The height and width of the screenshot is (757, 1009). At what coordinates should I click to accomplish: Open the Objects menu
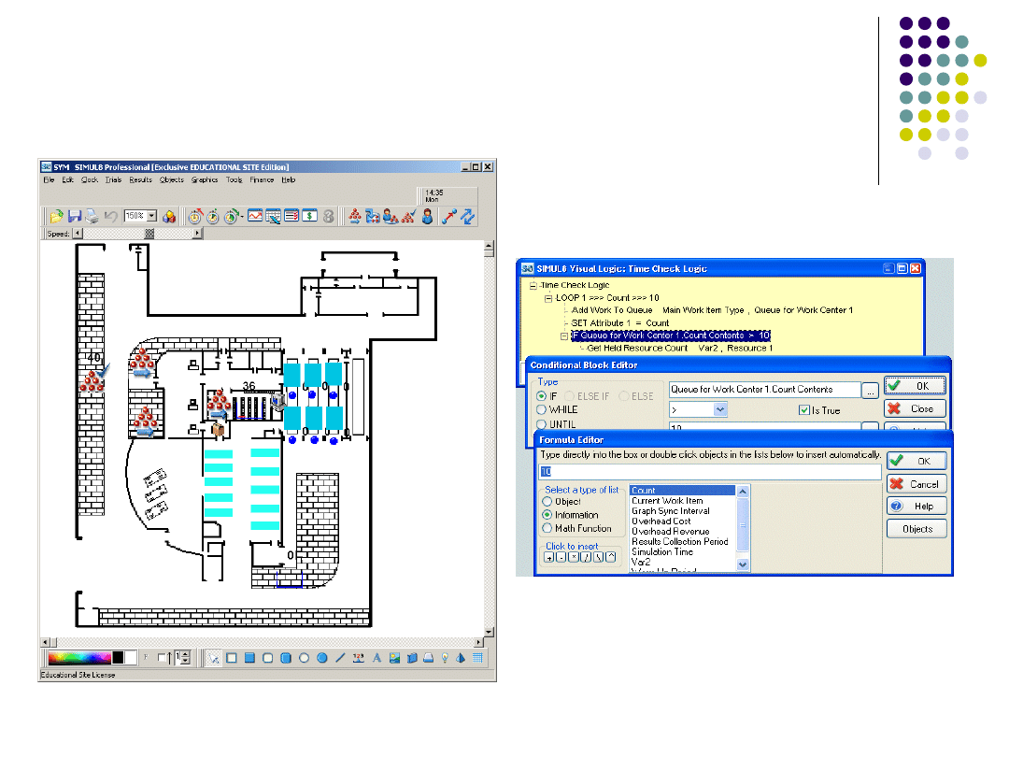pyautogui.click(x=172, y=179)
